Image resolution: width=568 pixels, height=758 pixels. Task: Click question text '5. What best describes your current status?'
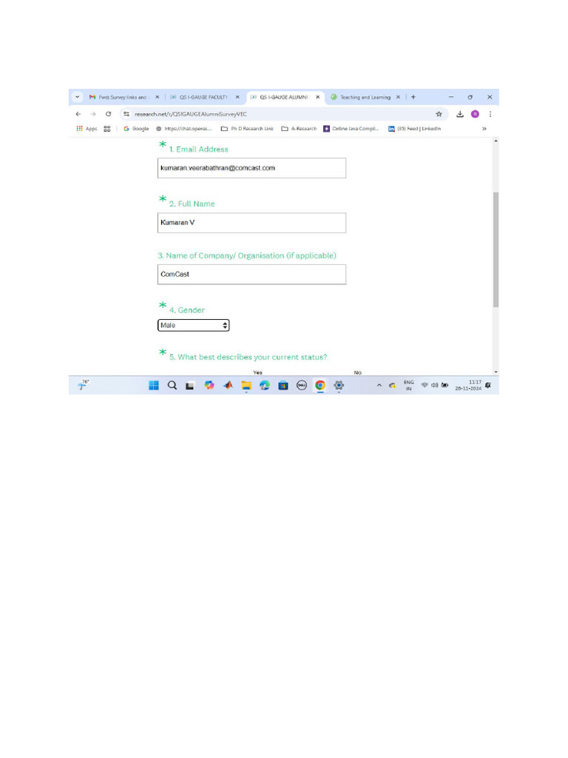coord(248,358)
